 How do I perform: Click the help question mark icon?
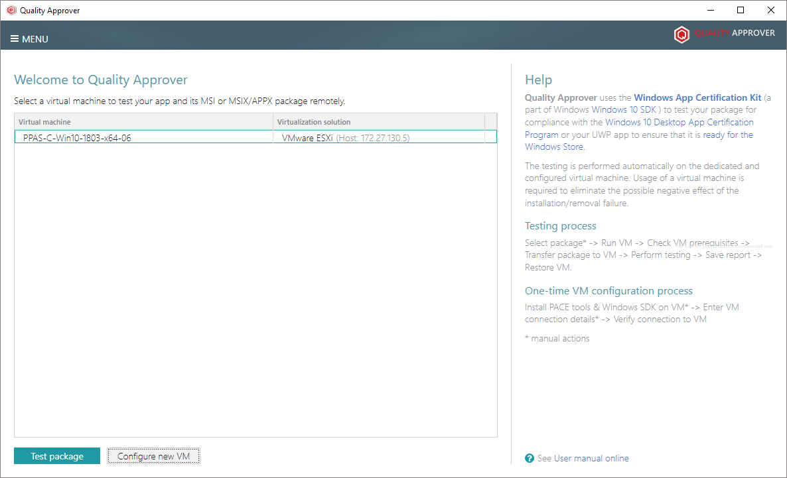530,458
